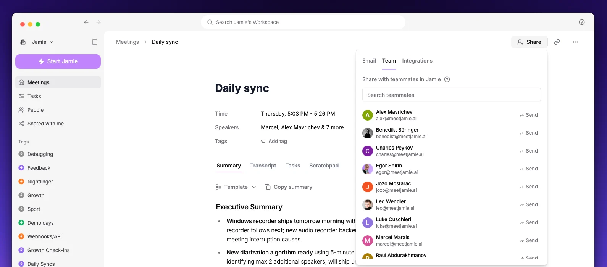Send to Charles Peykov
The width and height of the screenshot is (607, 267).
point(529,151)
